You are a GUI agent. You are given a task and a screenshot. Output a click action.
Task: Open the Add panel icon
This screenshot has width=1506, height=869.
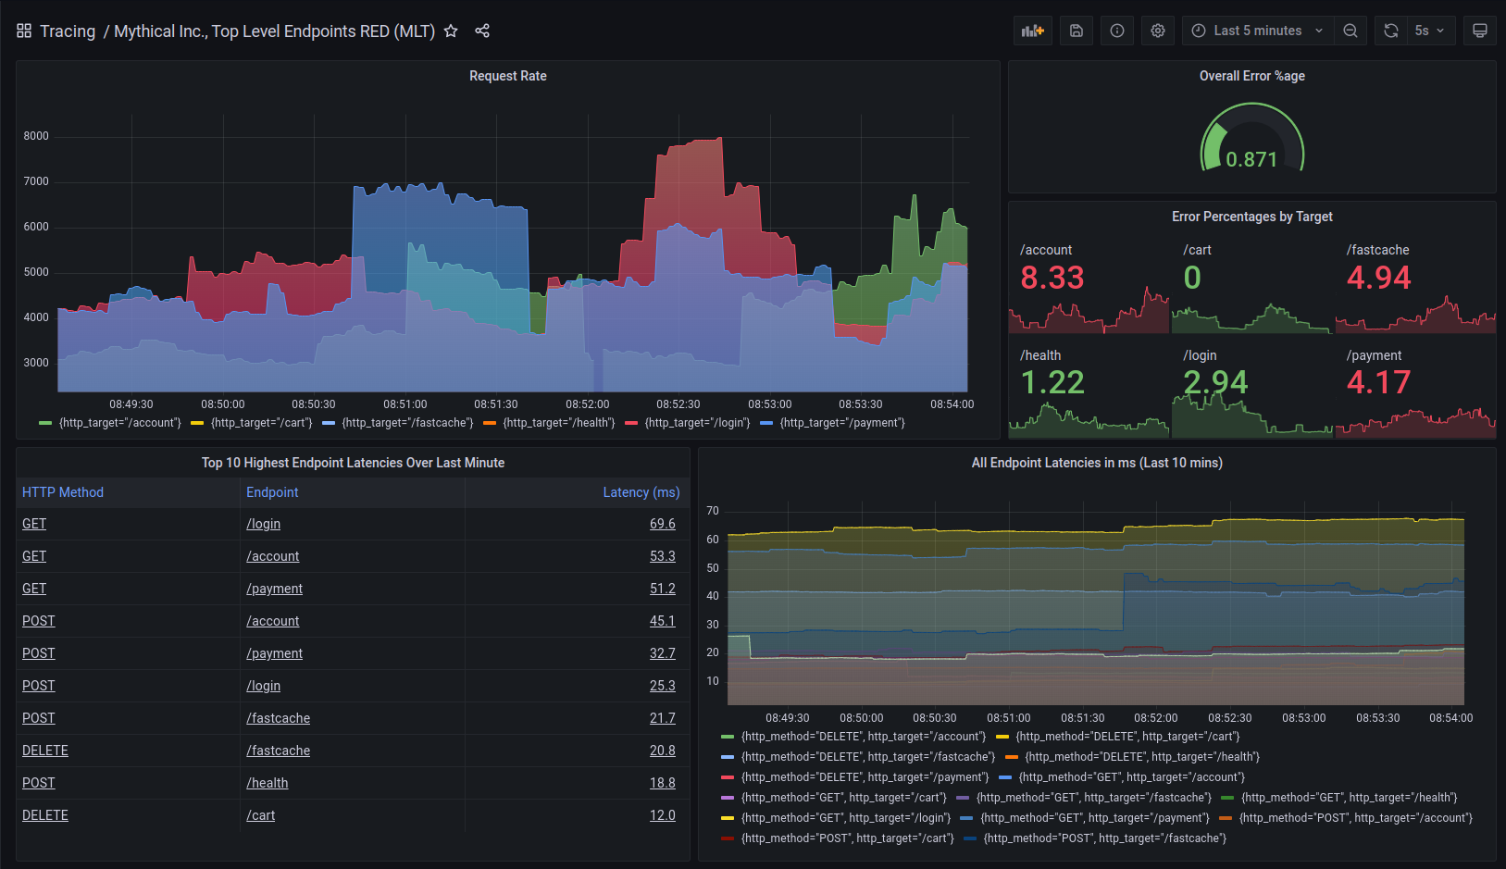point(1032,30)
